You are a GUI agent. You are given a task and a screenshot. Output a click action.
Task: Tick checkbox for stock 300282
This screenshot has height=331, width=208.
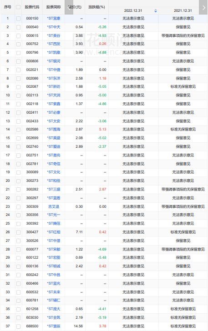pyautogui.click(x=18, y=190)
